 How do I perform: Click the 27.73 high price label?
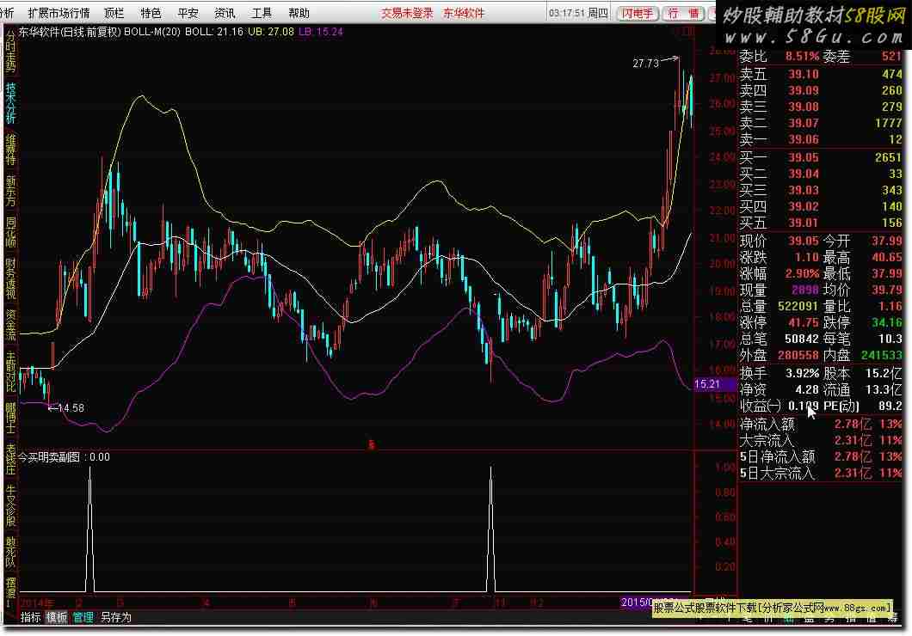click(645, 63)
